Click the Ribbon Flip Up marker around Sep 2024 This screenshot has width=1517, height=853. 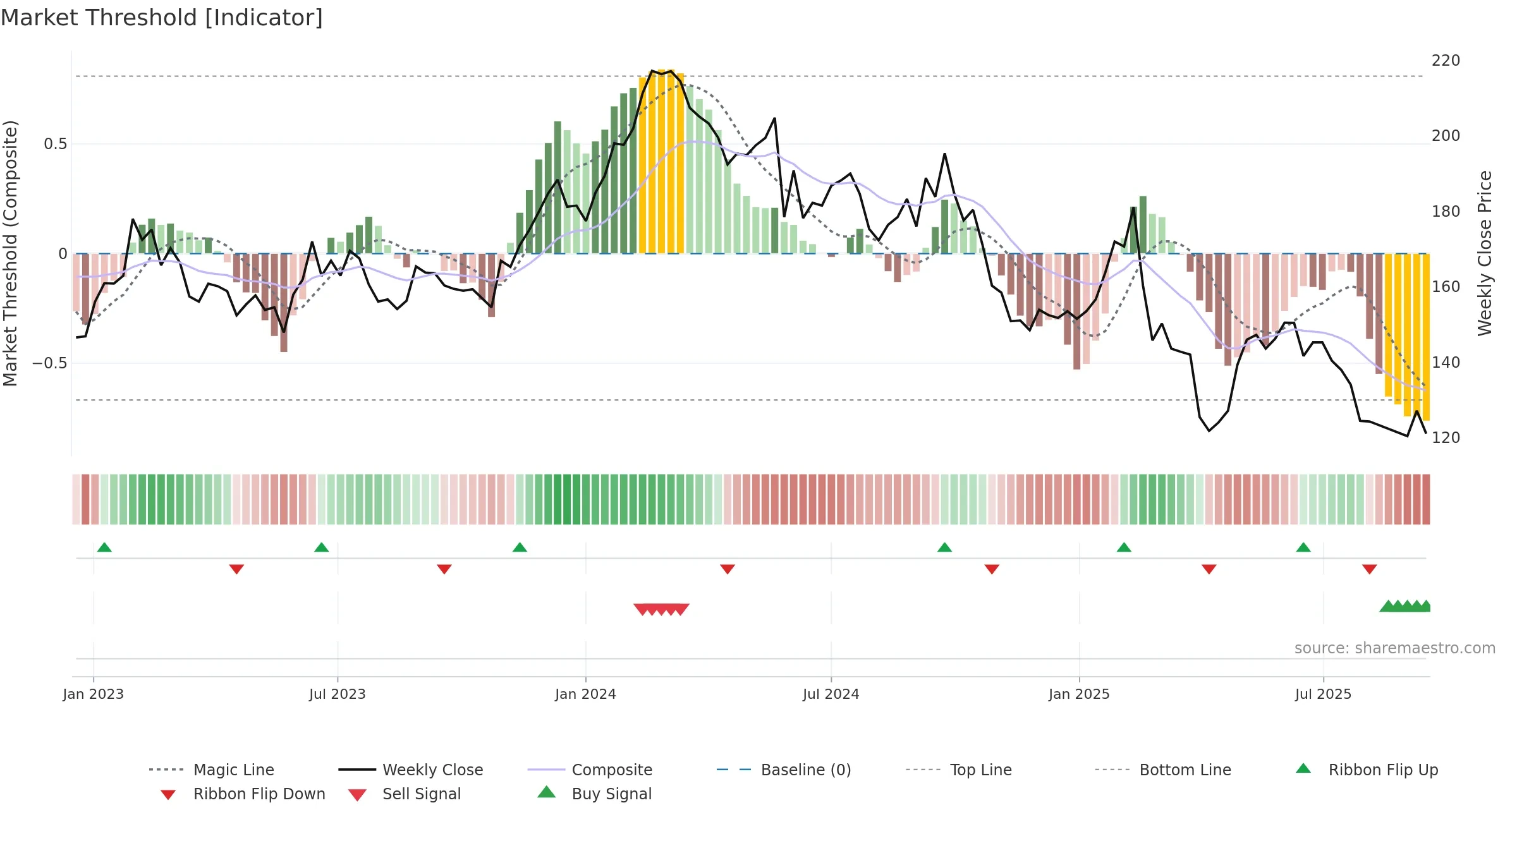(944, 547)
